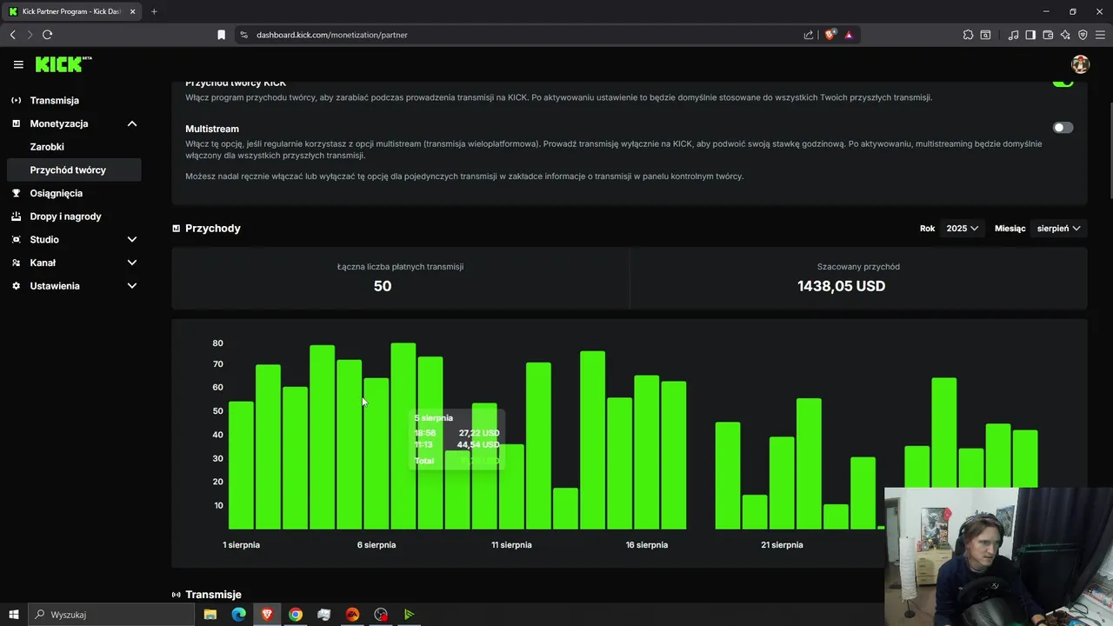This screenshot has width=1113, height=626.
Task: Click the 1 sierpnia revenue bar
Action: [x=241, y=465]
